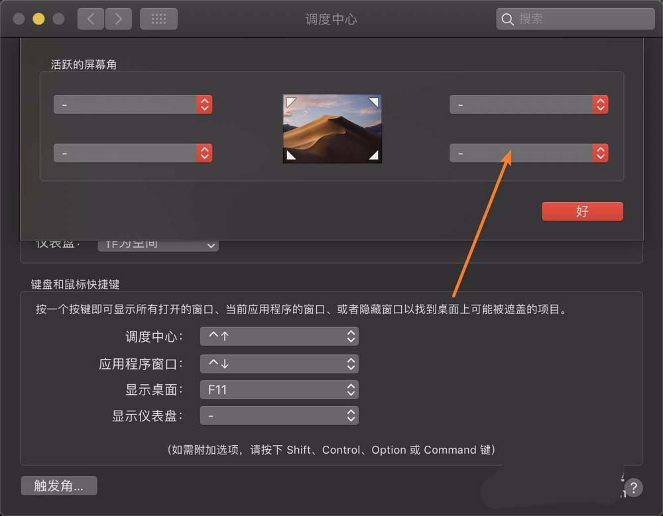Click the top-right corner triangle on desktop preview
663x516 pixels.
pos(375,101)
